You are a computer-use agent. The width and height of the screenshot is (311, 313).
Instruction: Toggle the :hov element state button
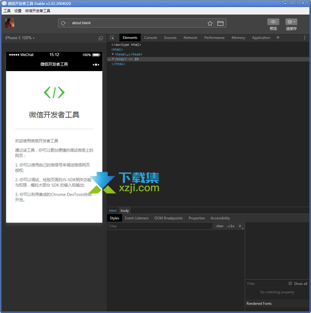tap(219, 226)
